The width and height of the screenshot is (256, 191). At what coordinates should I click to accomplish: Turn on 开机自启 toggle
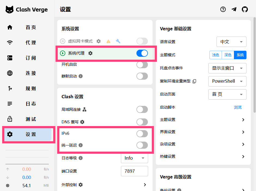[x=142, y=65]
